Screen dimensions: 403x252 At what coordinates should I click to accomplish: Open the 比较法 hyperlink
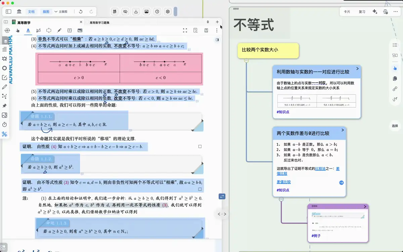pos(320,169)
